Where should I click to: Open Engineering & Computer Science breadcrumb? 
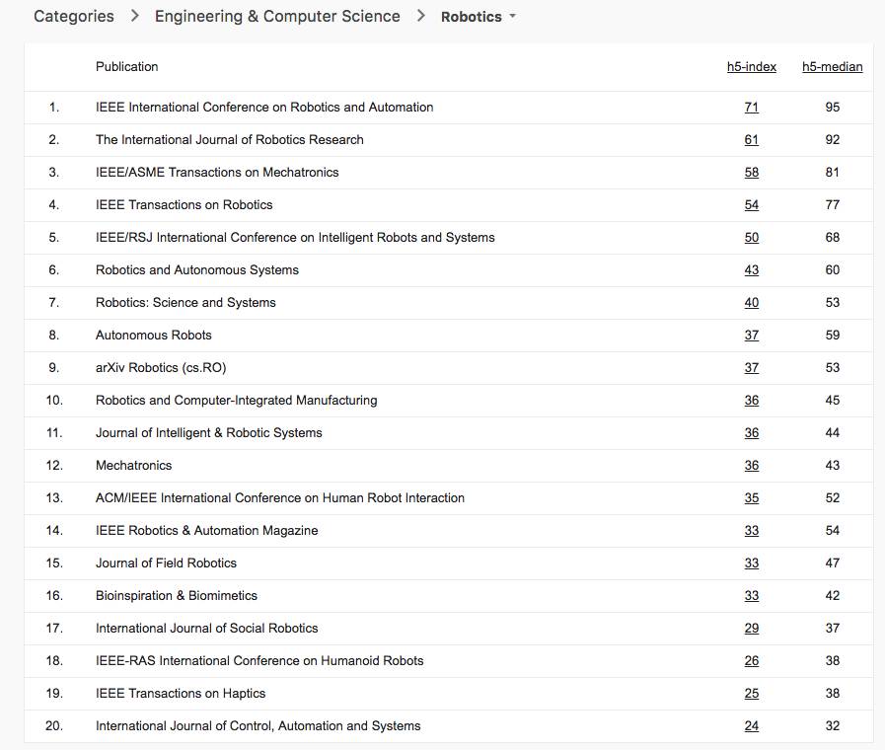click(277, 16)
